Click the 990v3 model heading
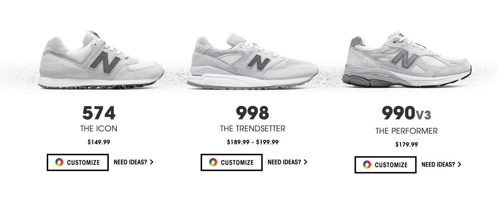 tap(406, 113)
